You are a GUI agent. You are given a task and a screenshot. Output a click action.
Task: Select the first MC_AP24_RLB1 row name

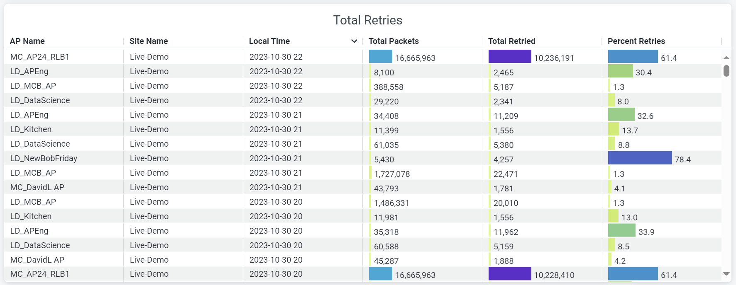[40, 57]
